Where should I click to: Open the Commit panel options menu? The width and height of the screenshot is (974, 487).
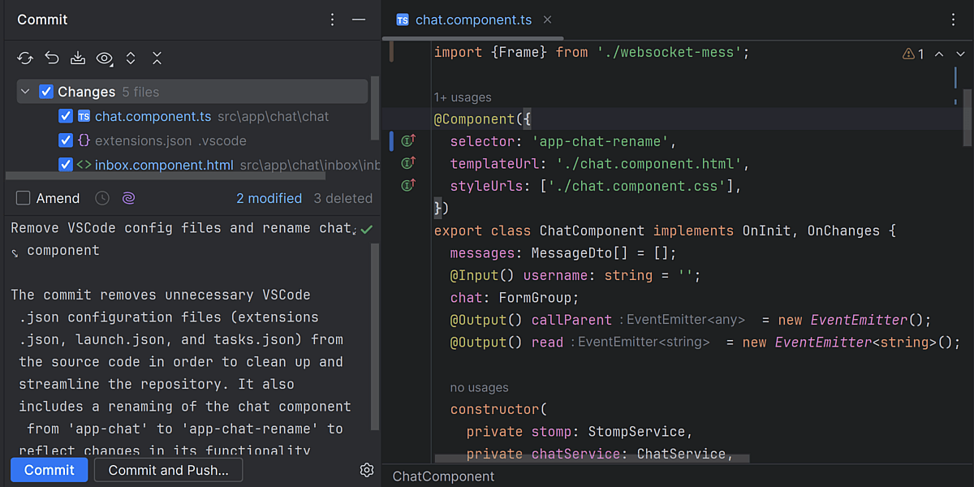pos(332,19)
